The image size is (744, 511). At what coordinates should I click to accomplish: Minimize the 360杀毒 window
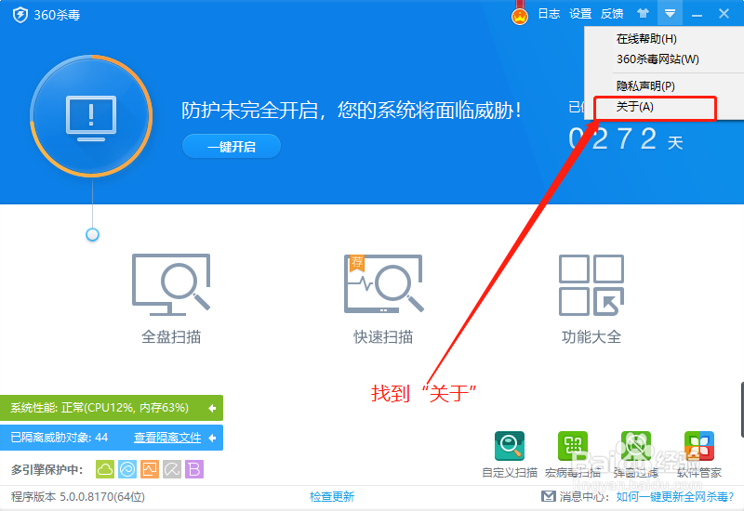tap(697, 14)
